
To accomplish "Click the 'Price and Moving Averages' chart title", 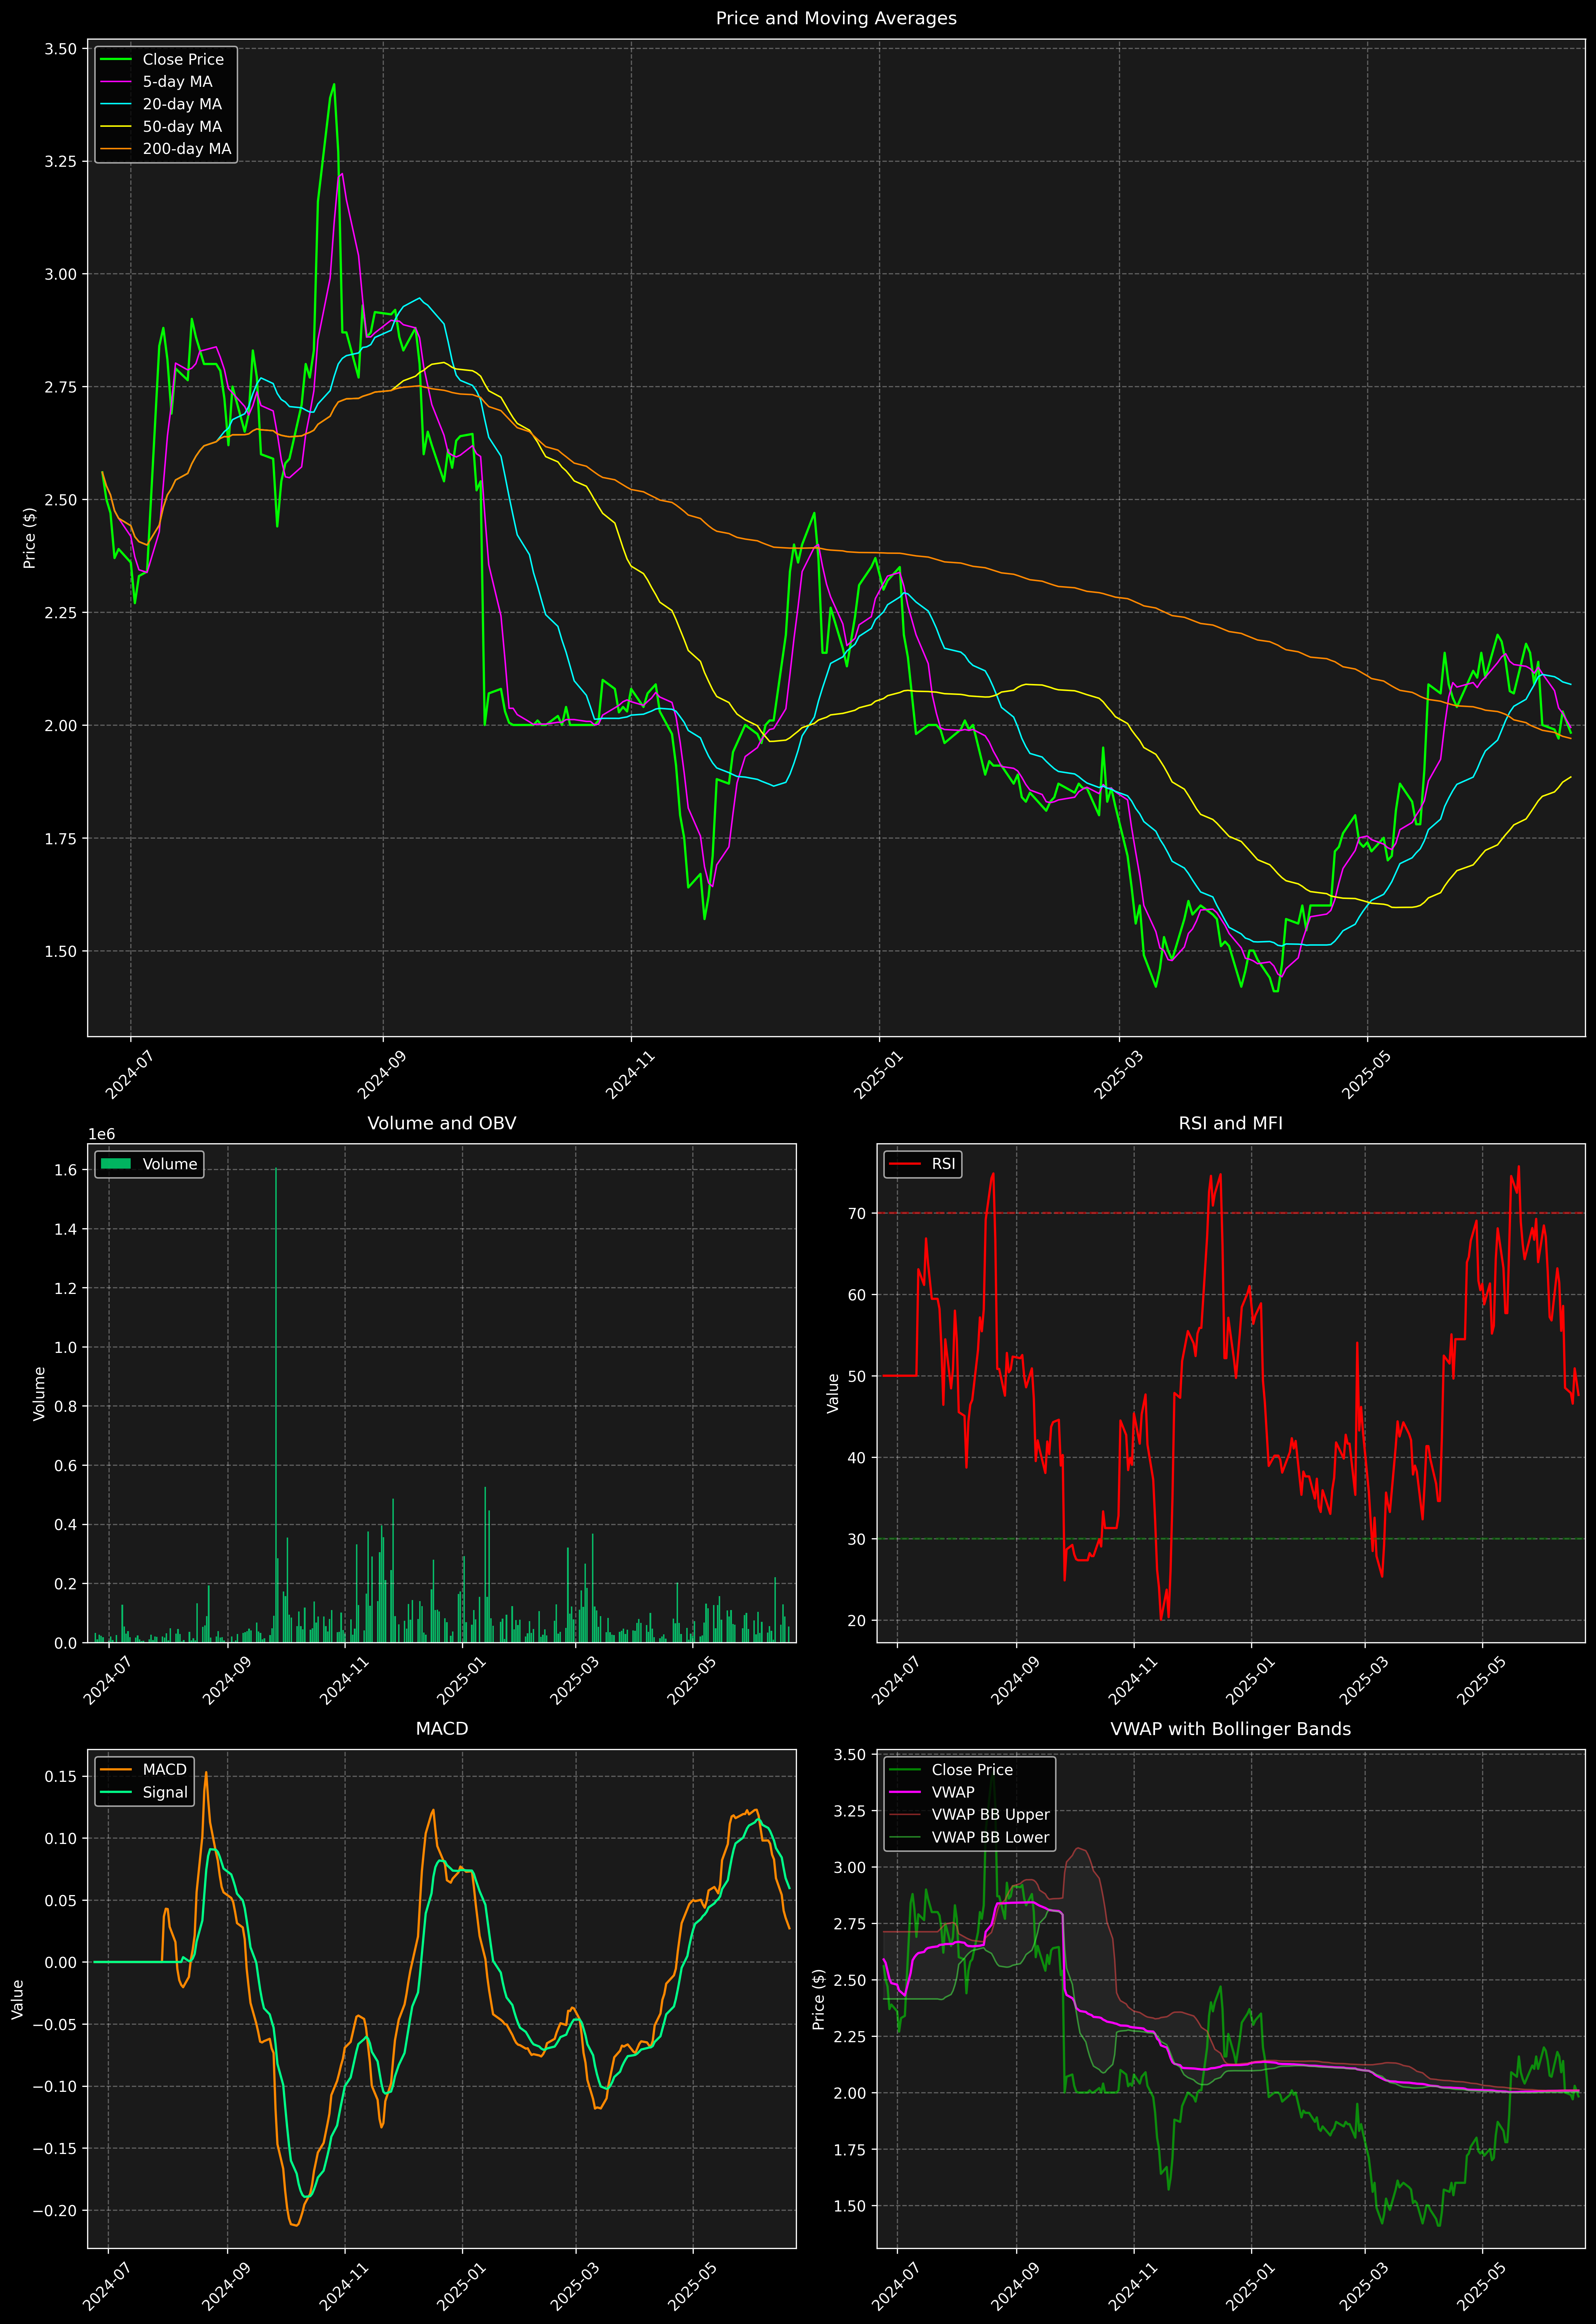I will tap(836, 18).
